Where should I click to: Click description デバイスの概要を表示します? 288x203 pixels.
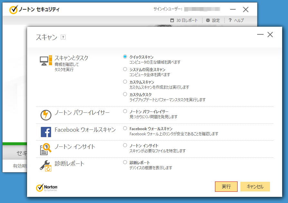coord(151,168)
